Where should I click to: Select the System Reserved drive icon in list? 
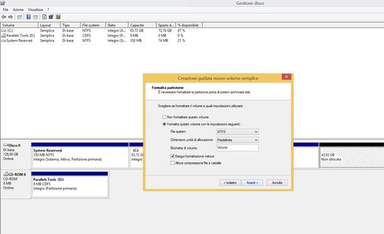[4, 41]
